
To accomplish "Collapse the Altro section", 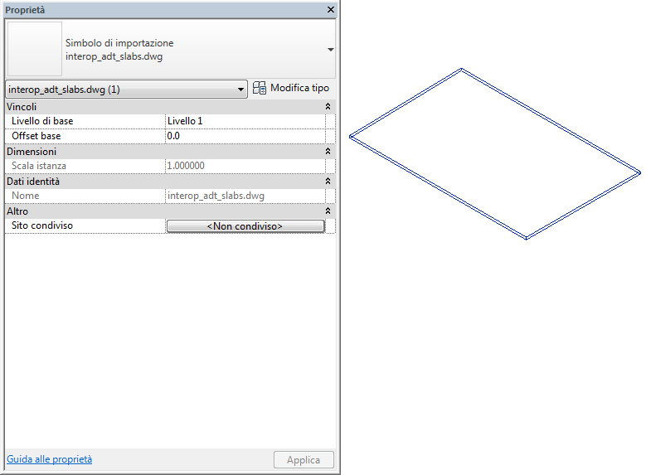I will click(x=328, y=211).
